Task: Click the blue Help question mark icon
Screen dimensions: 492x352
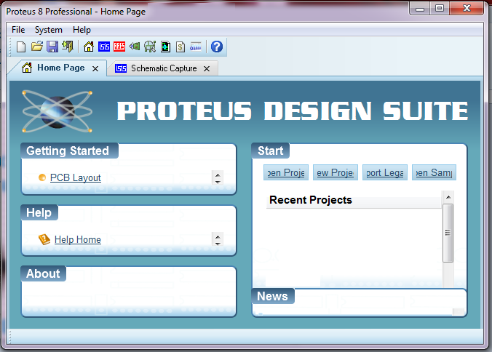Action: coord(217,47)
